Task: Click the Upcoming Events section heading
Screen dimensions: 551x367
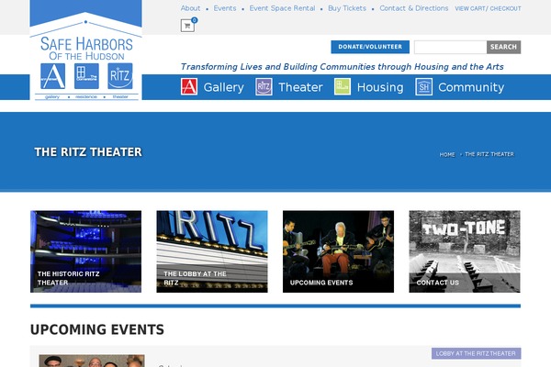Action: coord(97,329)
